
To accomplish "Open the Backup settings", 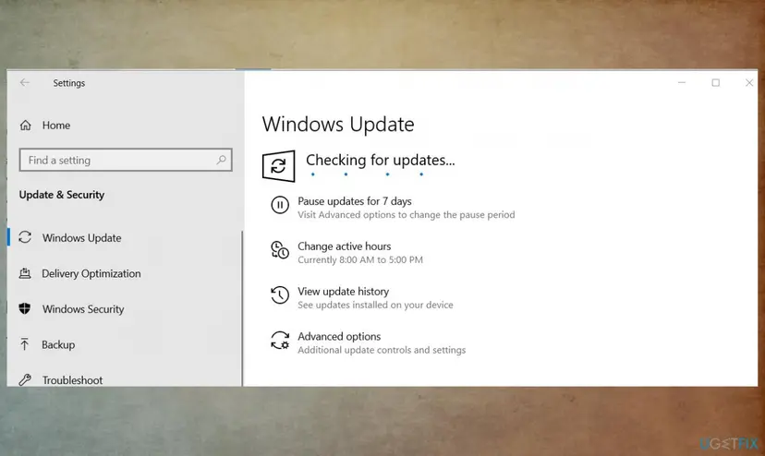I will click(58, 345).
